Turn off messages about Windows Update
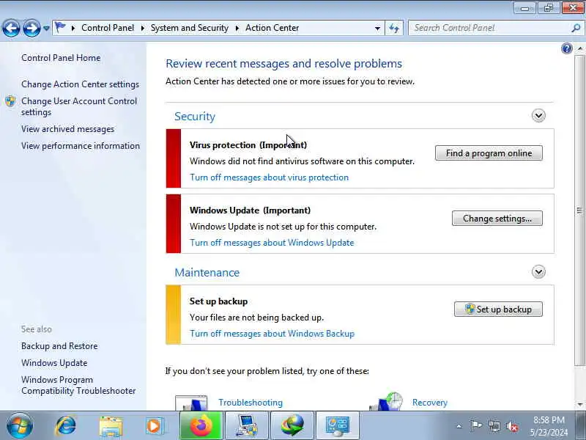 [272, 243]
